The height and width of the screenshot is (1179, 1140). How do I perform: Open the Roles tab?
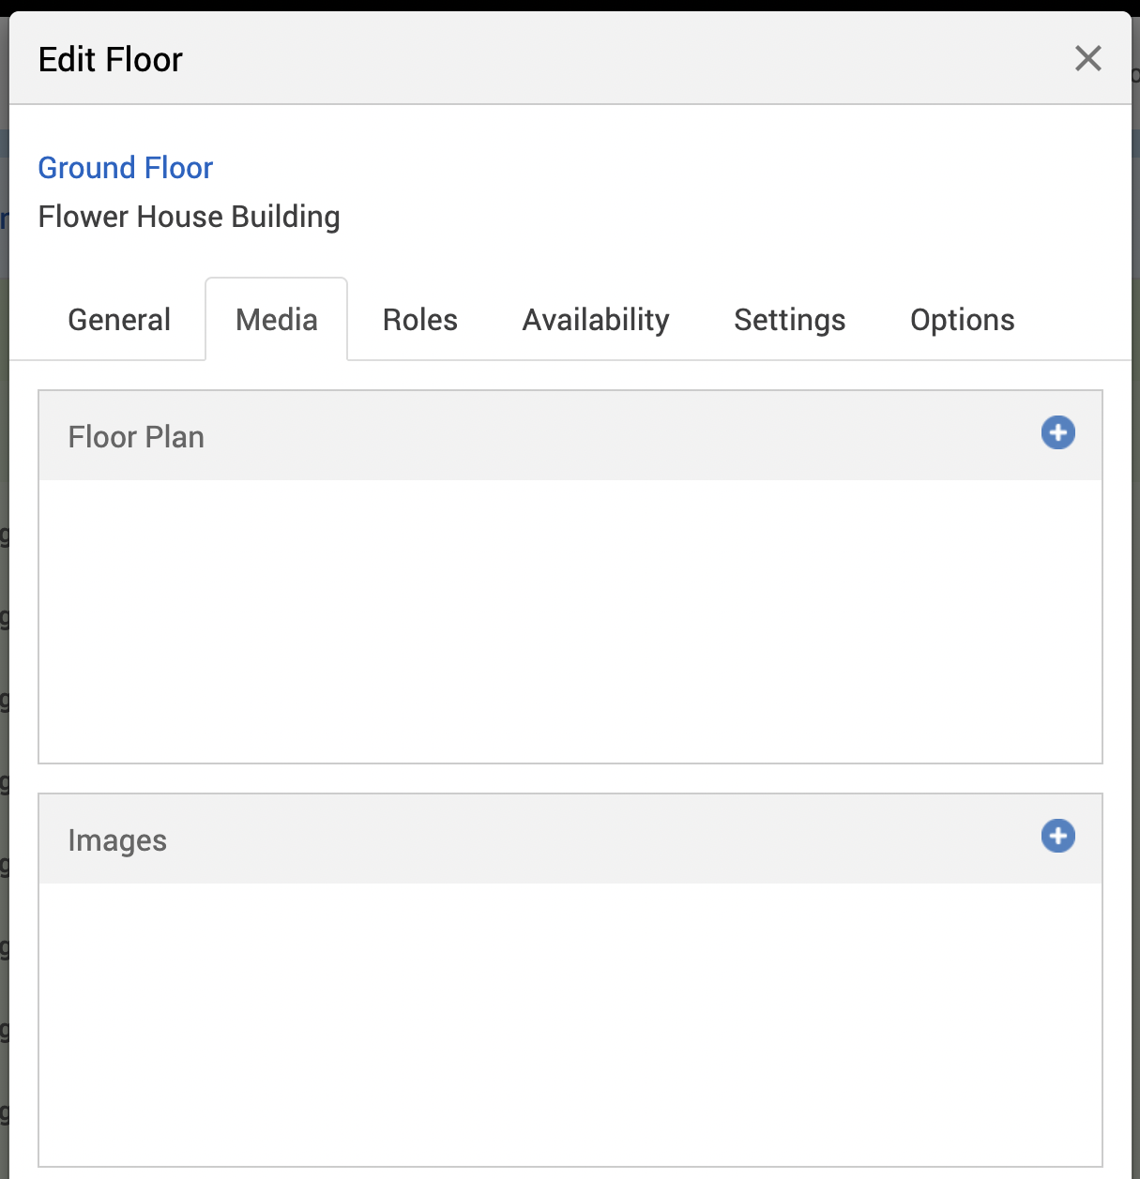[x=419, y=320]
